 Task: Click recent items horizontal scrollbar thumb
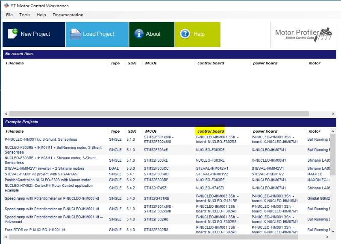(159, 114)
